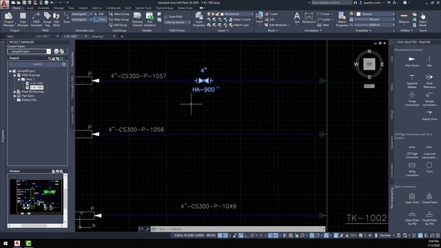
Task: Switch to the Insert ribbon tab
Action: click(x=30, y=8)
